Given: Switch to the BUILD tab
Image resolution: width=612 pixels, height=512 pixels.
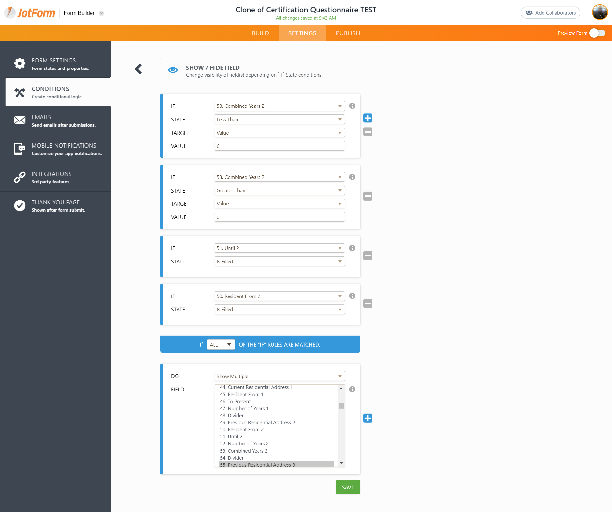Looking at the screenshot, I should pos(260,33).
